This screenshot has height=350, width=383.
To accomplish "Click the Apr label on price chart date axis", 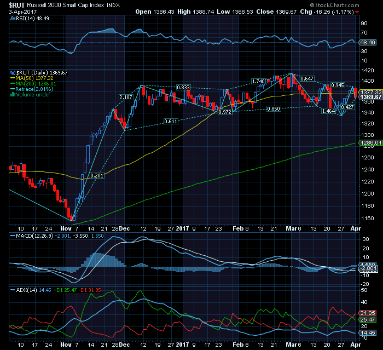I will [356, 229].
